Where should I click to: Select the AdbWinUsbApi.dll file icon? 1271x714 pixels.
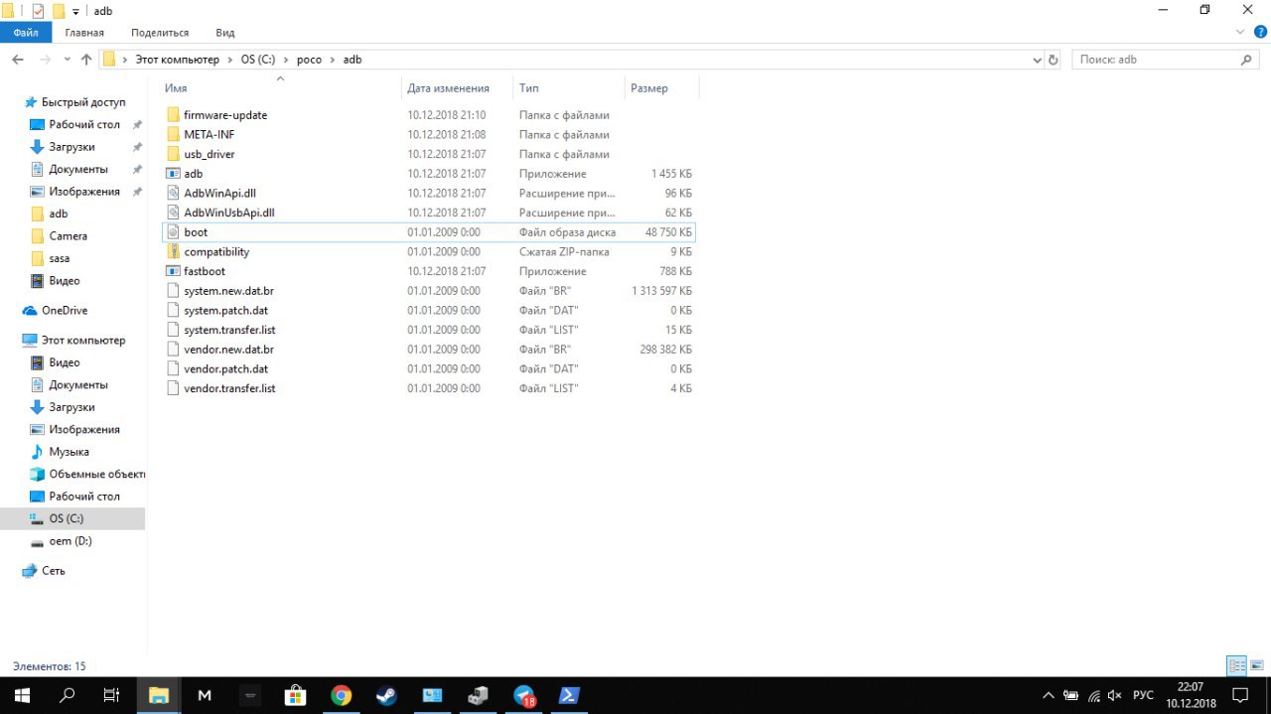(x=173, y=213)
